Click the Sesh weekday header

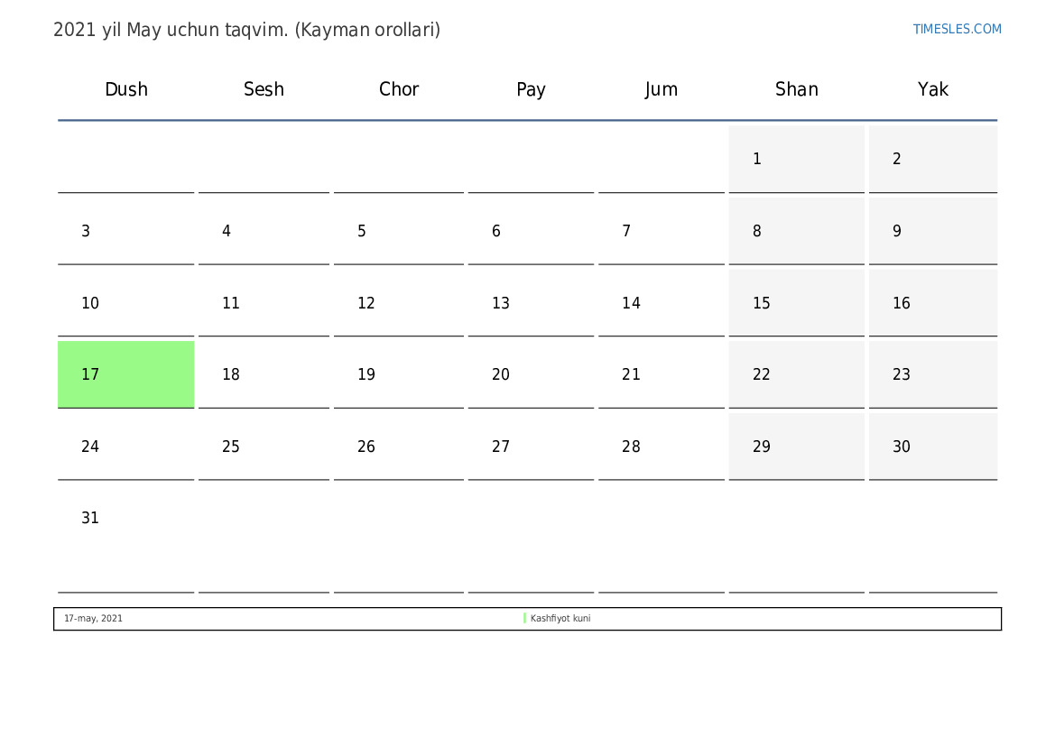pyautogui.click(x=264, y=89)
